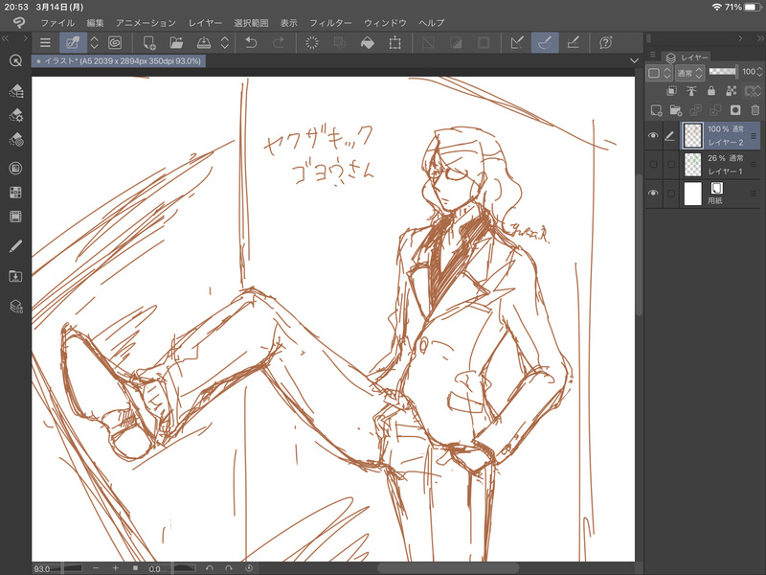Adjust the layer opacity slider
The height and width of the screenshot is (575, 766).
723,71
